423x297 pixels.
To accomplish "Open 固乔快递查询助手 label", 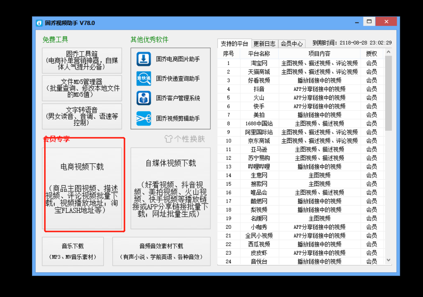I will click(178, 78).
